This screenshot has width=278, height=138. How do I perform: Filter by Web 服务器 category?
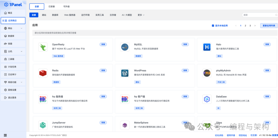coord(70,15)
